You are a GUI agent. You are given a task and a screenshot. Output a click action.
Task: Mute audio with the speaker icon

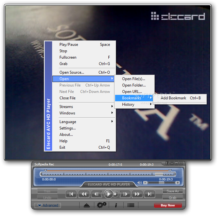[139, 183]
